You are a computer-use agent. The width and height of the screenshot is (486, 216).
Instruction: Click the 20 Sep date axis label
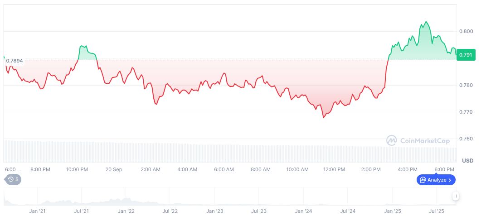[114, 169]
